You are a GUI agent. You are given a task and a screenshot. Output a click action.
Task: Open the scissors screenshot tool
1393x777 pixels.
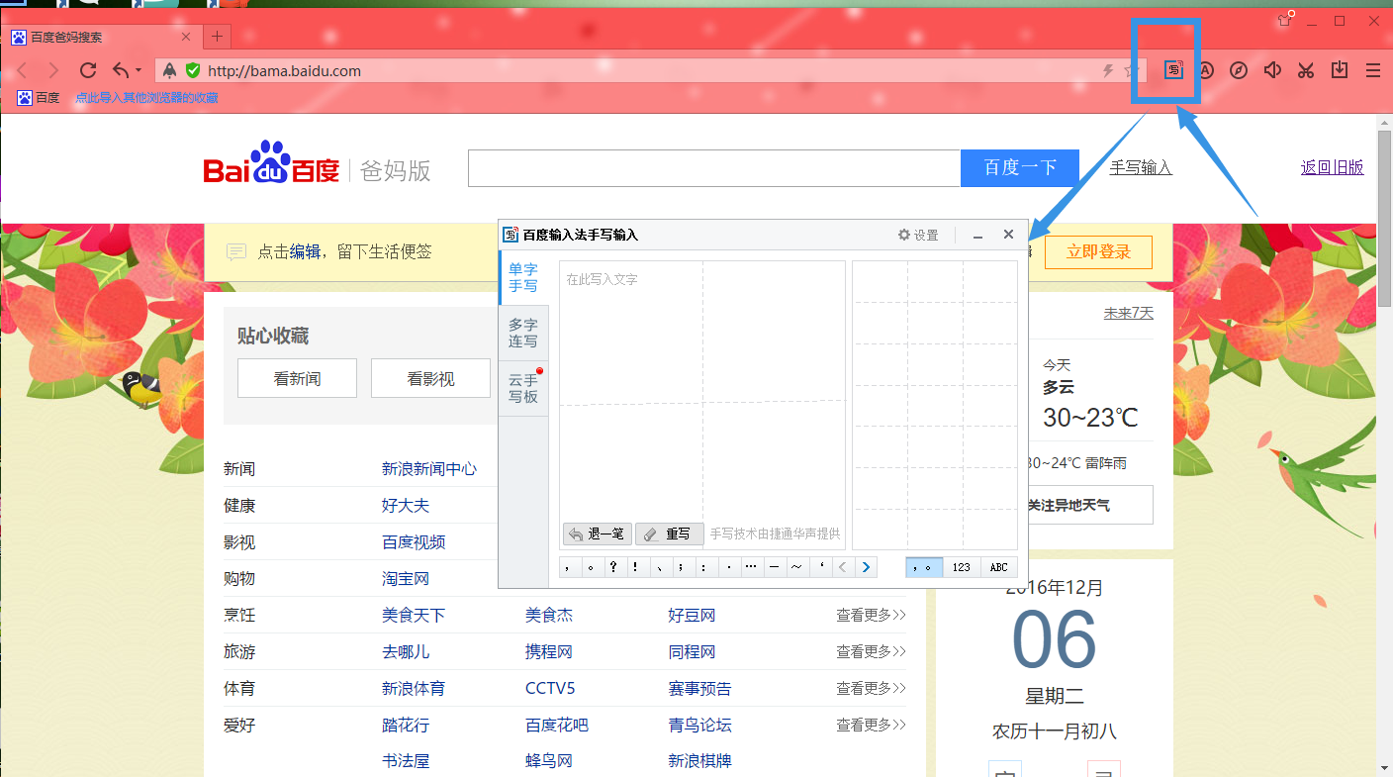coord(1306,70)
